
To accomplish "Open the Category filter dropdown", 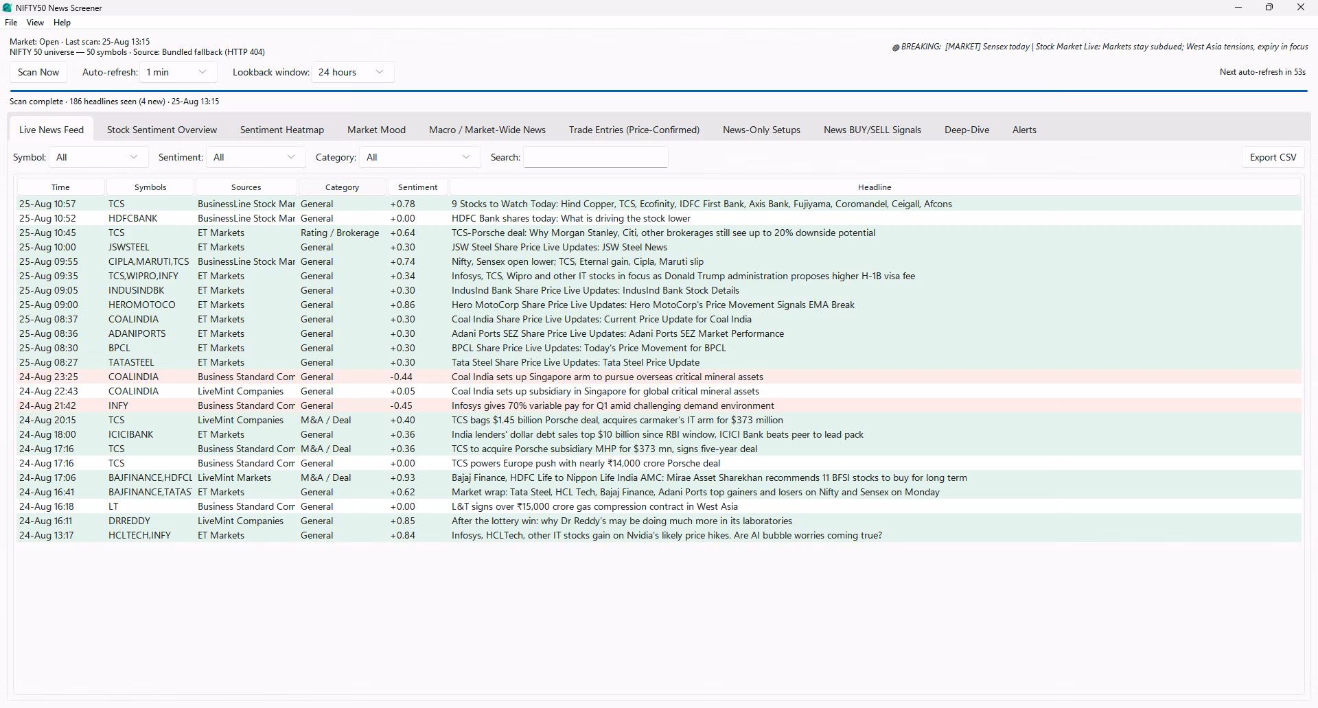I will (419, 157).
